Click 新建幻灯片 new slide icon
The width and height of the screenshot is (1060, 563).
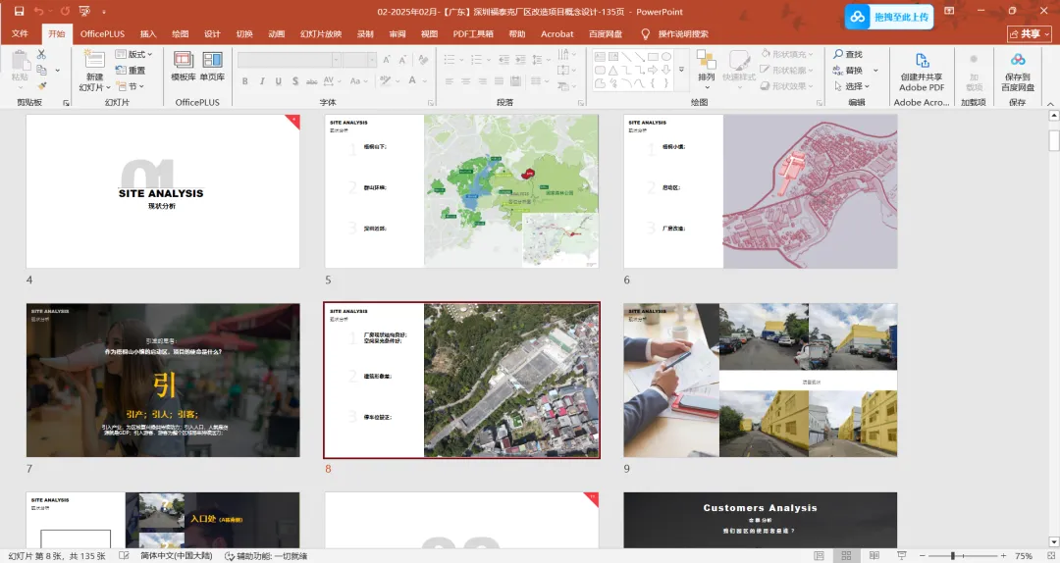coord(94,59)
